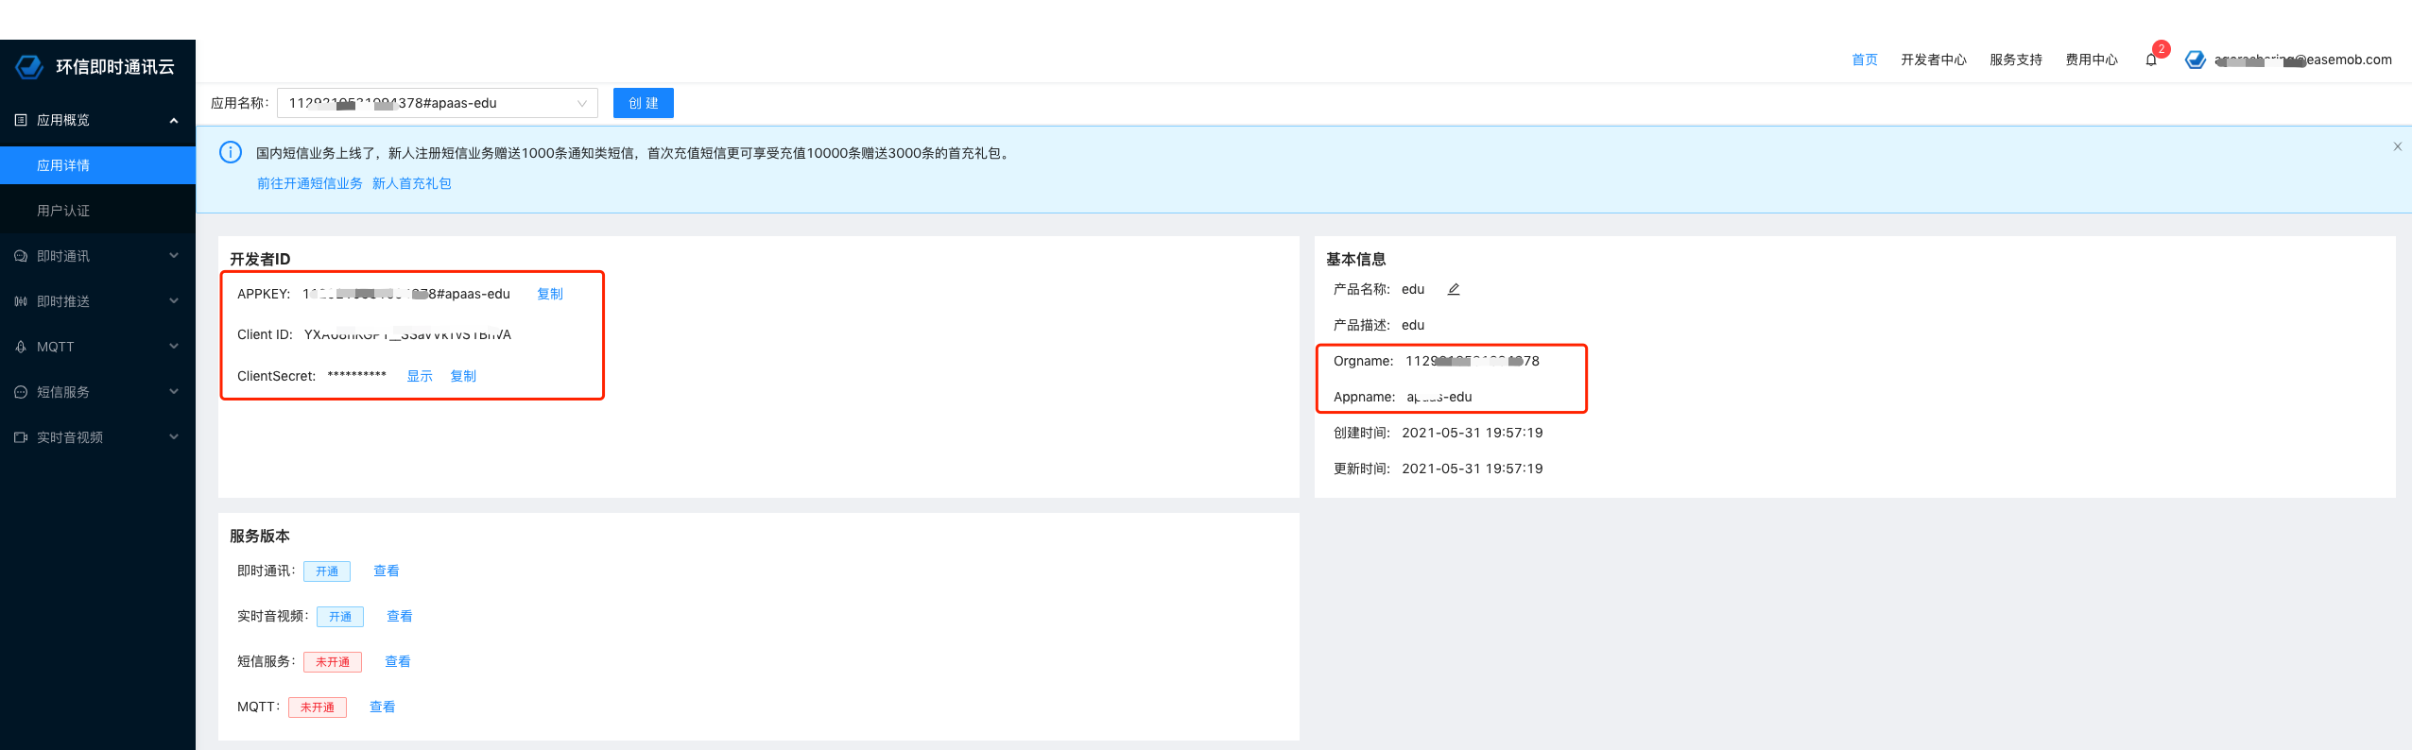
Task: Show the ClientSecret value
Action: pyautogui.click(x=420, y=376)
